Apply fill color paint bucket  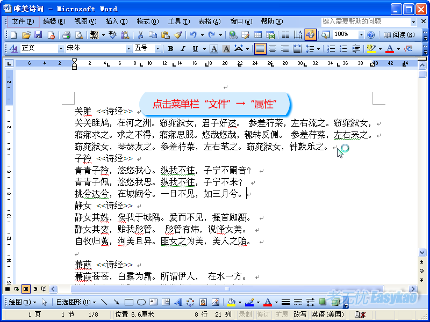tap(232, 302)
